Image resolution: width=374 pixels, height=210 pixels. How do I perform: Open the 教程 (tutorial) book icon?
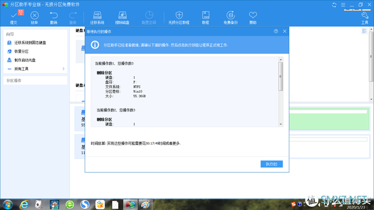click(206, 15)
